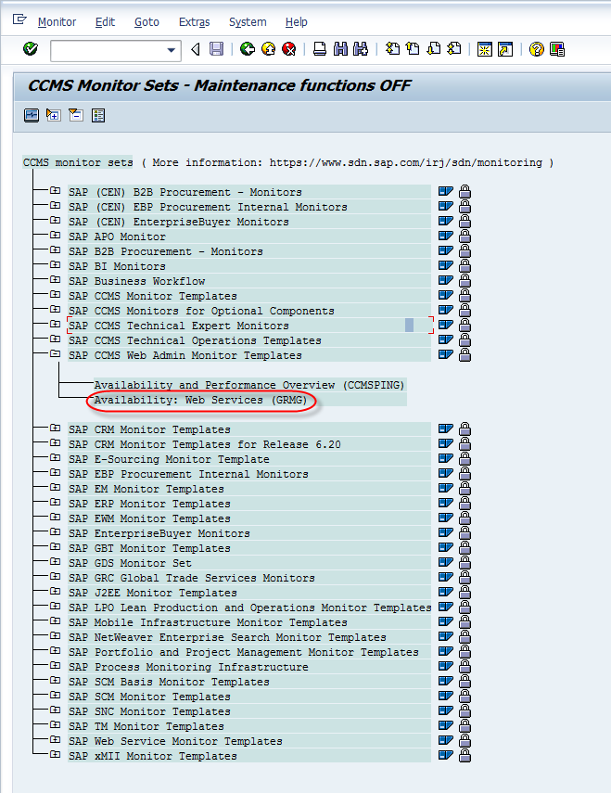Open the System menu

coord(248,21)
